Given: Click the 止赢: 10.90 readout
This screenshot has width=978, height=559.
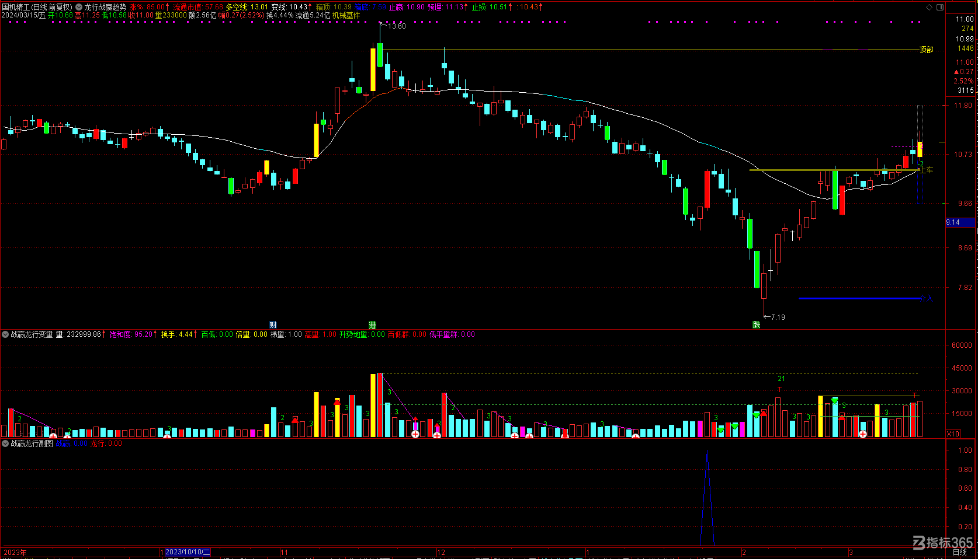Looking at the screenshot, I should (407, 7).
